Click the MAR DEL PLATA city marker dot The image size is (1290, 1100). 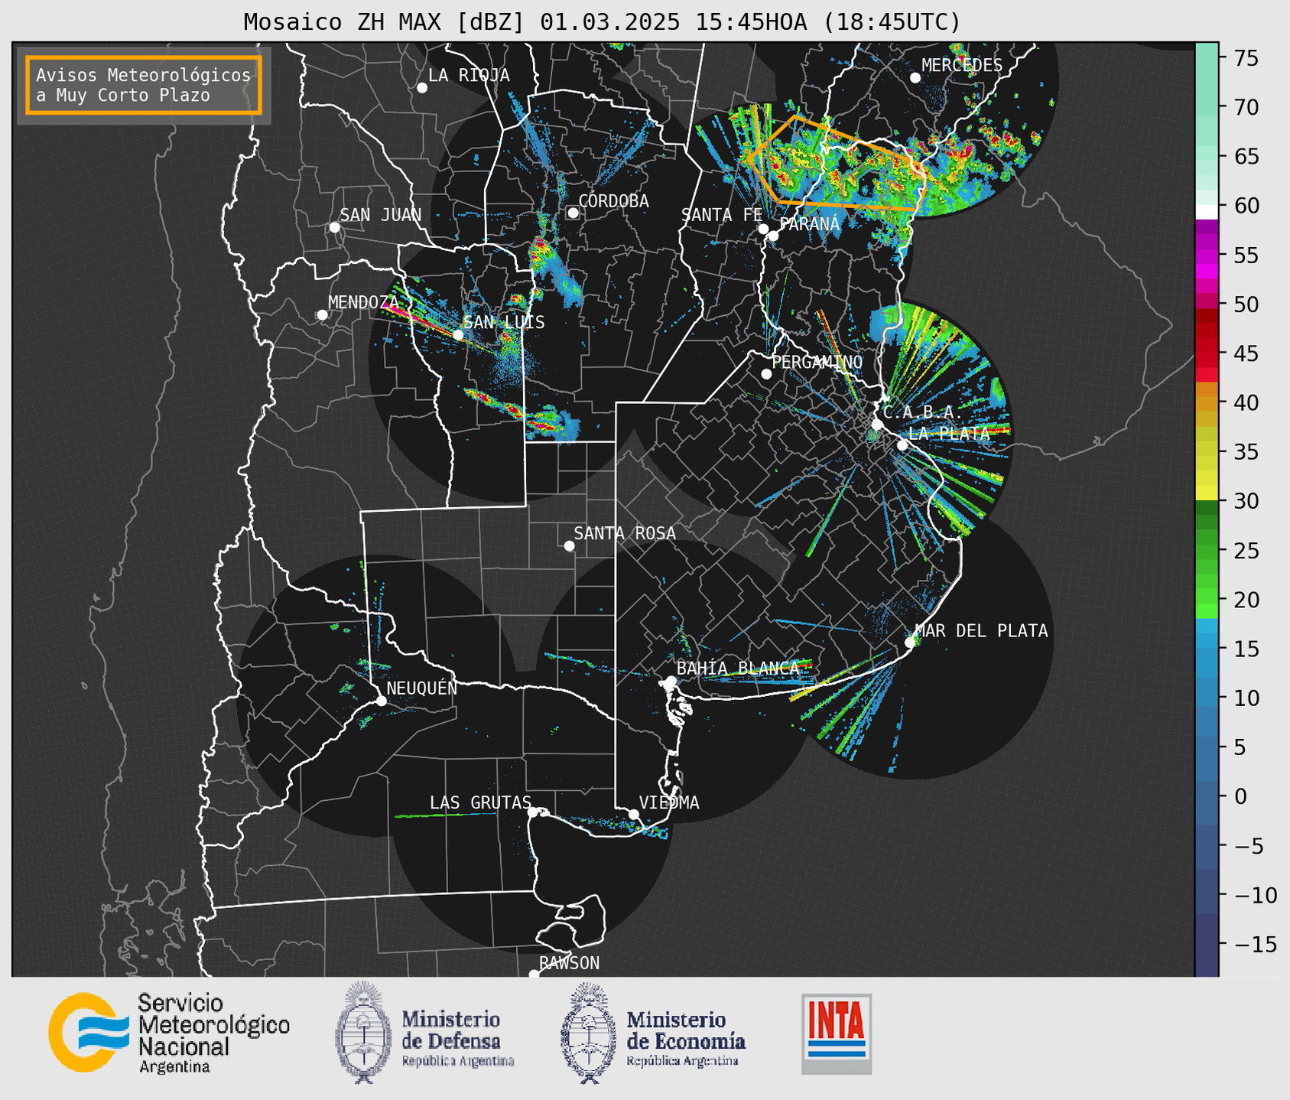click(x=910, y=643)
